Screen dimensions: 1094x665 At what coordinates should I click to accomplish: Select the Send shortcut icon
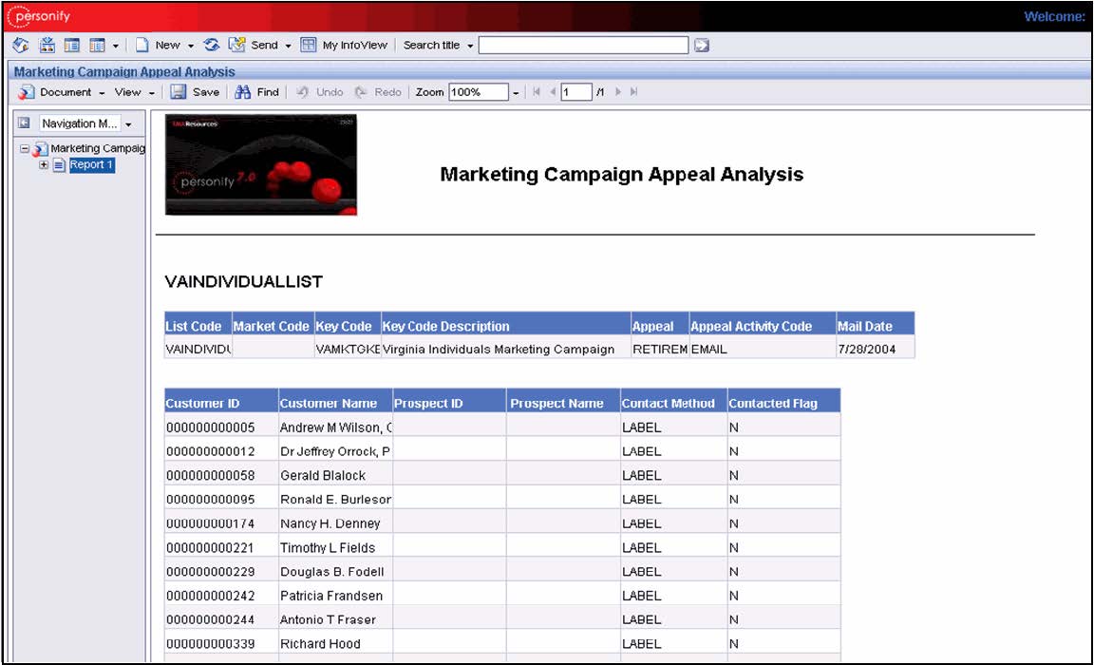coord(237,44)
